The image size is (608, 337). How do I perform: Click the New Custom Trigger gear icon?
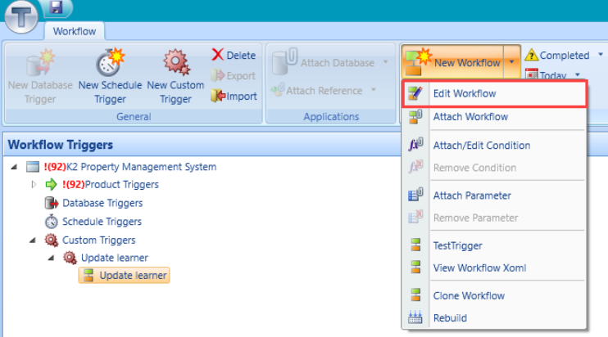click(x=175, y=62)
